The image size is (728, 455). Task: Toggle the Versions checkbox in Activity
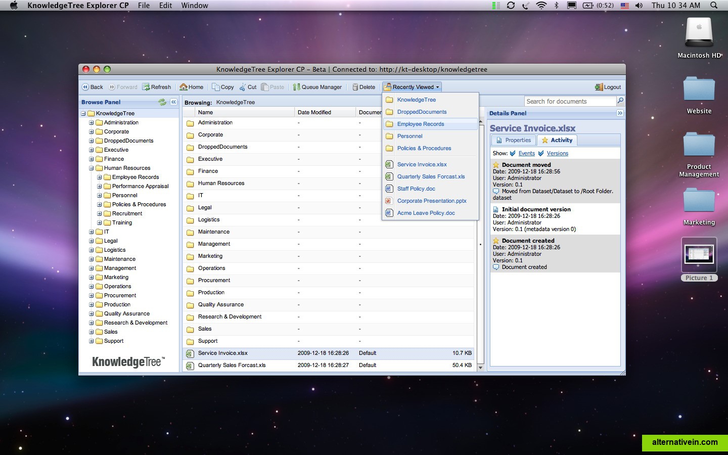(x=541, y=153)
